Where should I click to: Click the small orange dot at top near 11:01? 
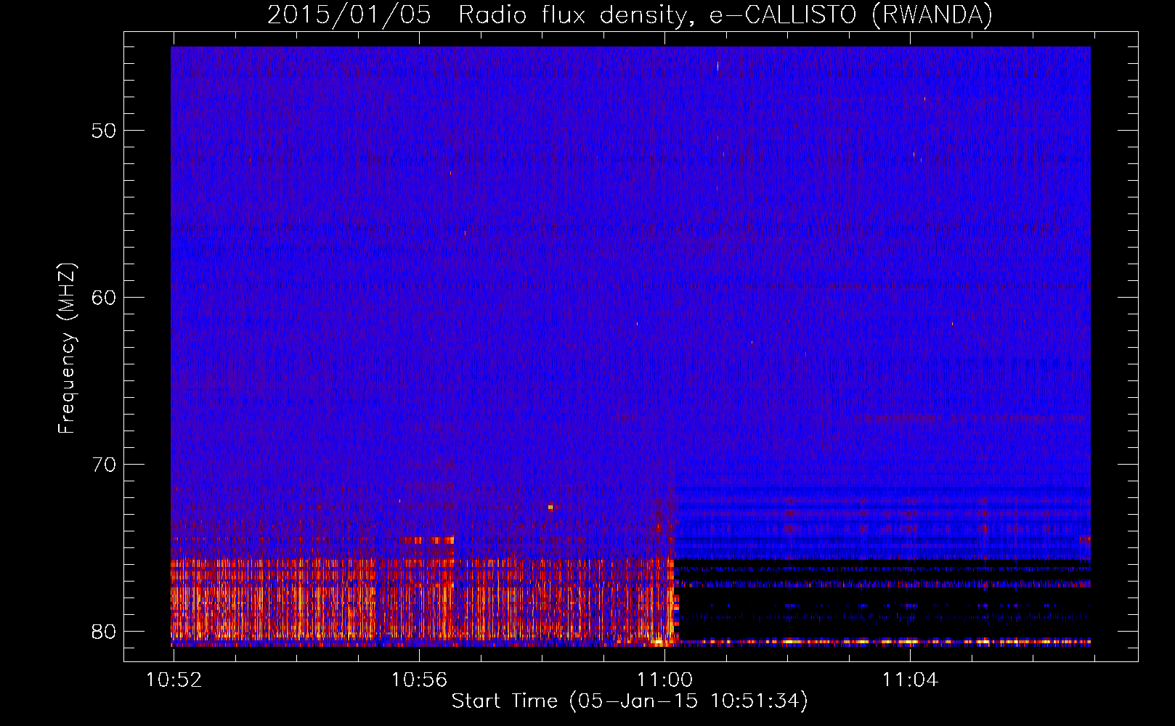(717, 68)
